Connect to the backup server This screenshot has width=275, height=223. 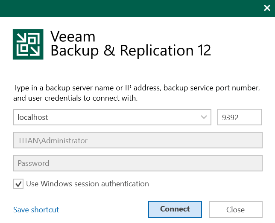175,209
